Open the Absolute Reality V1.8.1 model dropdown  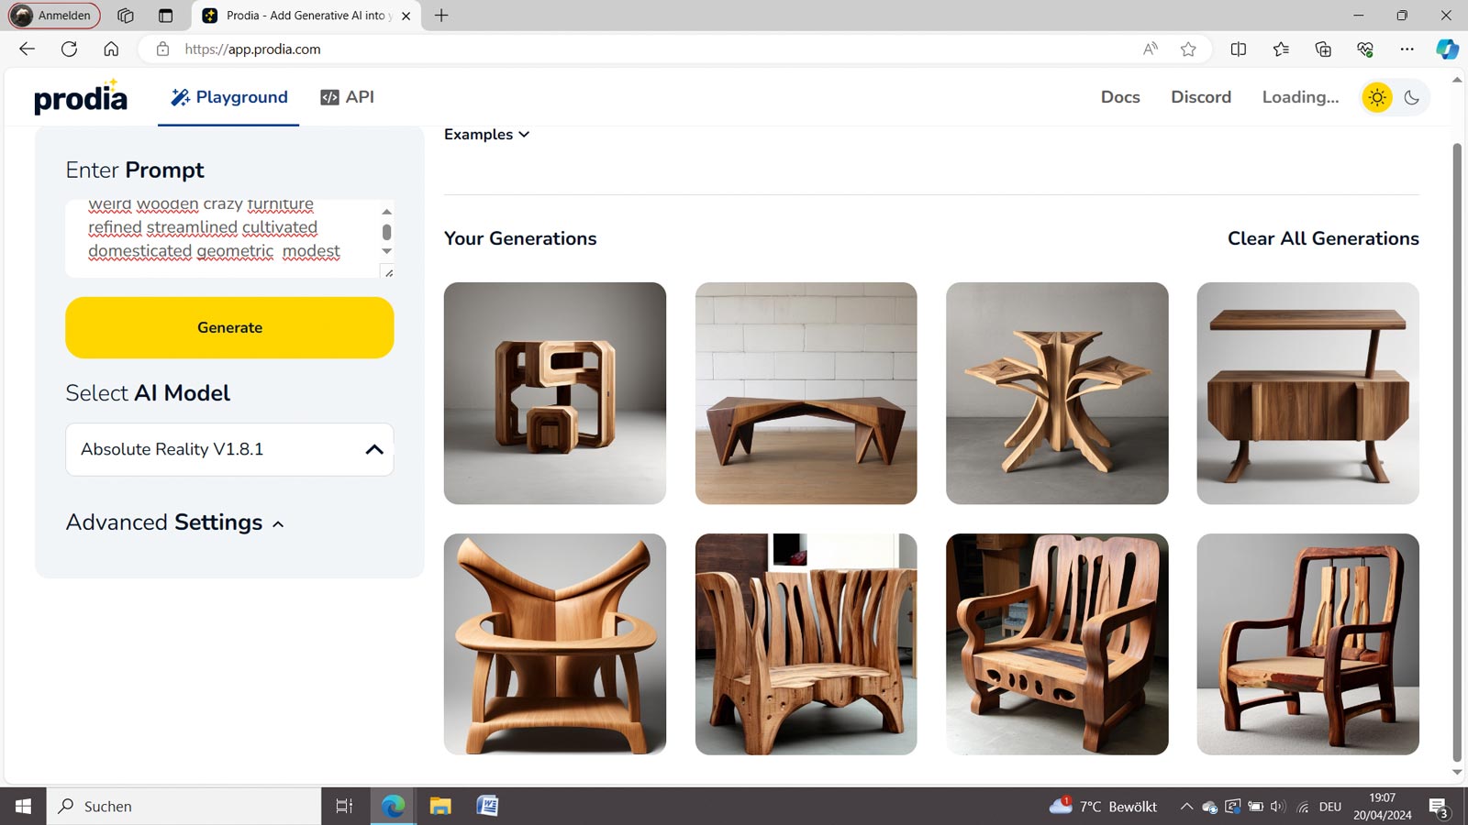[229, 449]
